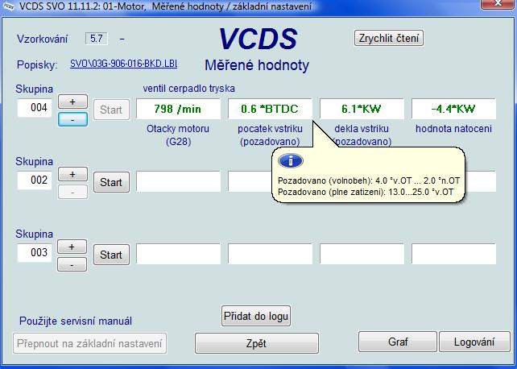Increment group 002 with plus button

coord(72,174)
